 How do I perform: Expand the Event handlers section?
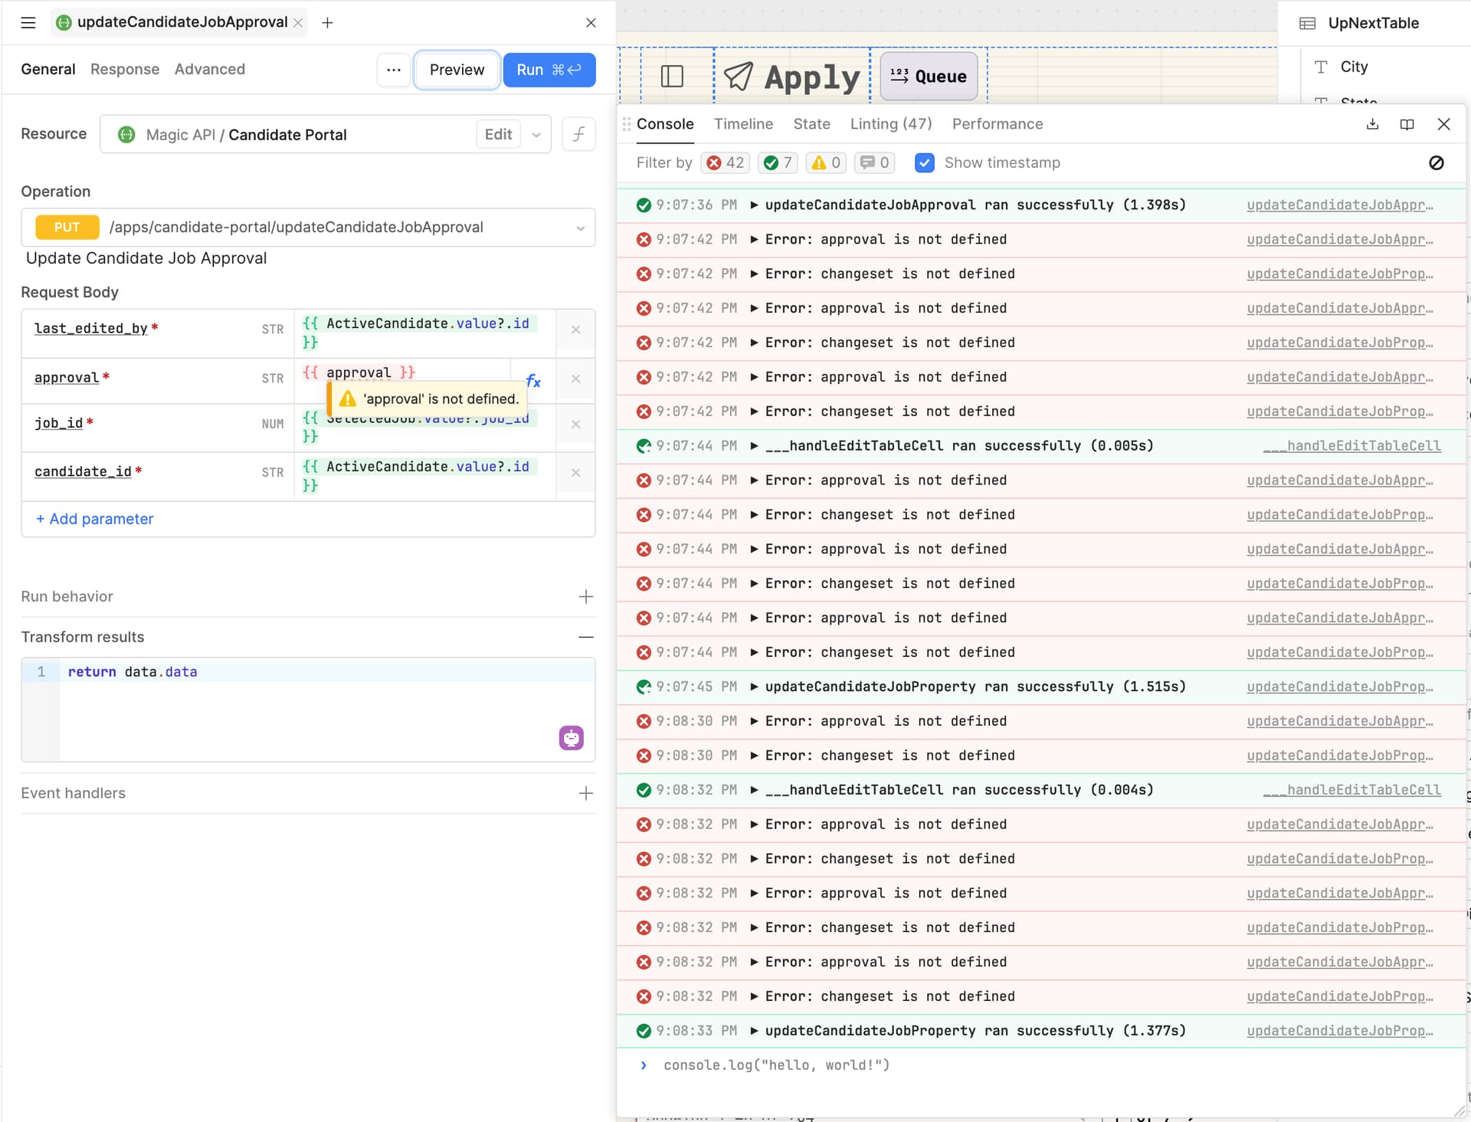coord(586,793)
